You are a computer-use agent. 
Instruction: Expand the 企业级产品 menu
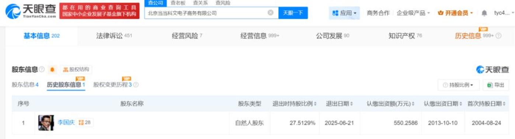[x=413, y=13]
